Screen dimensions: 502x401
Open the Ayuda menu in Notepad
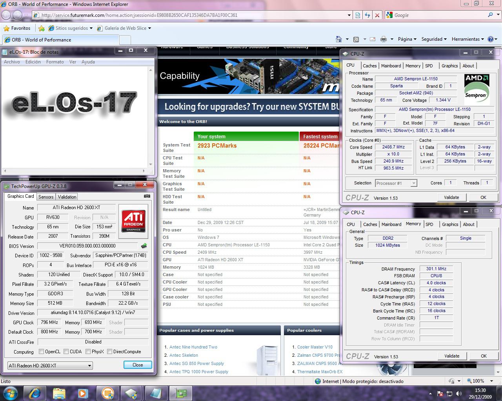click(88, 62)
